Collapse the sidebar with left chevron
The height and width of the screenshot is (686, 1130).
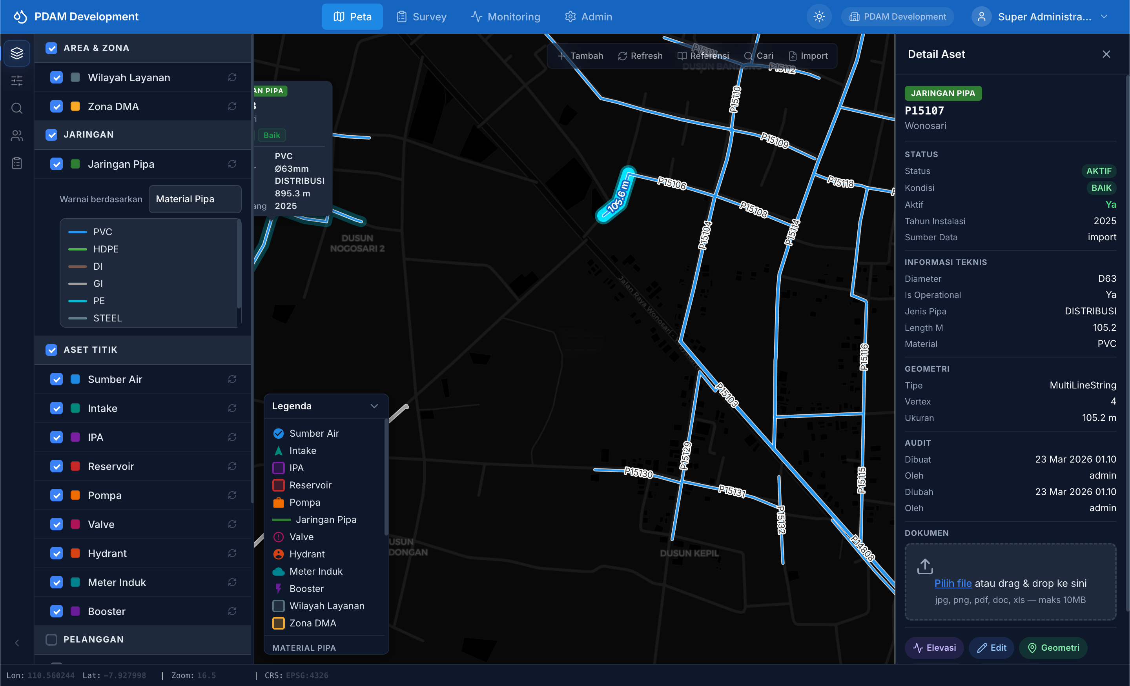coord(17,642)
